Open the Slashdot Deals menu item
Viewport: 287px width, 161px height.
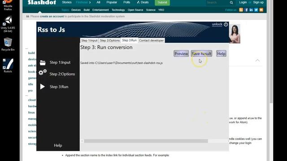pyautogui.click(x=143, y=2)
